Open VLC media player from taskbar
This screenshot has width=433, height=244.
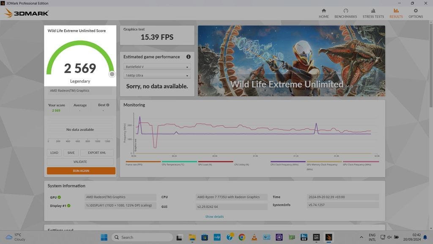click(254, 237)
